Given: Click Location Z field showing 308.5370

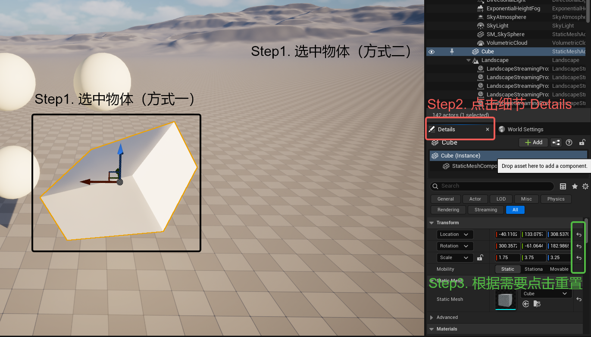Looking at the screenshot, I should [x=559, y=235].
